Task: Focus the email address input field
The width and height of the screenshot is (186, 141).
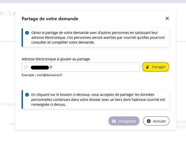Action: click(81, 67)
